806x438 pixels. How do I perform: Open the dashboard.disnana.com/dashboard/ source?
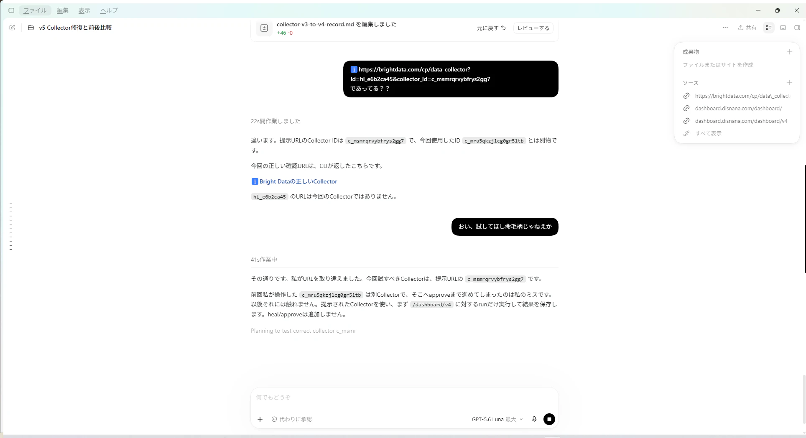[x=737, y=108]
